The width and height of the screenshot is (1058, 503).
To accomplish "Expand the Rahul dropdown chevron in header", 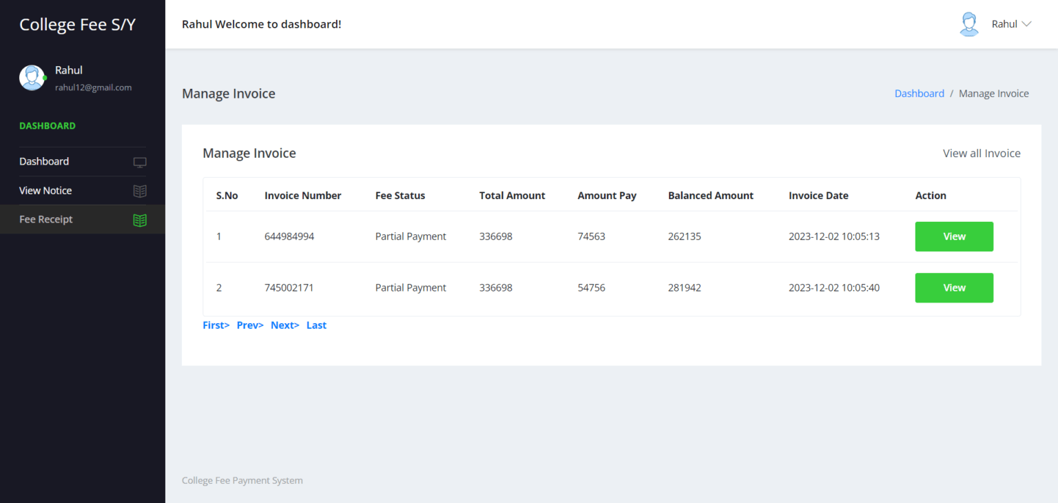I will tap(1026, 24).
